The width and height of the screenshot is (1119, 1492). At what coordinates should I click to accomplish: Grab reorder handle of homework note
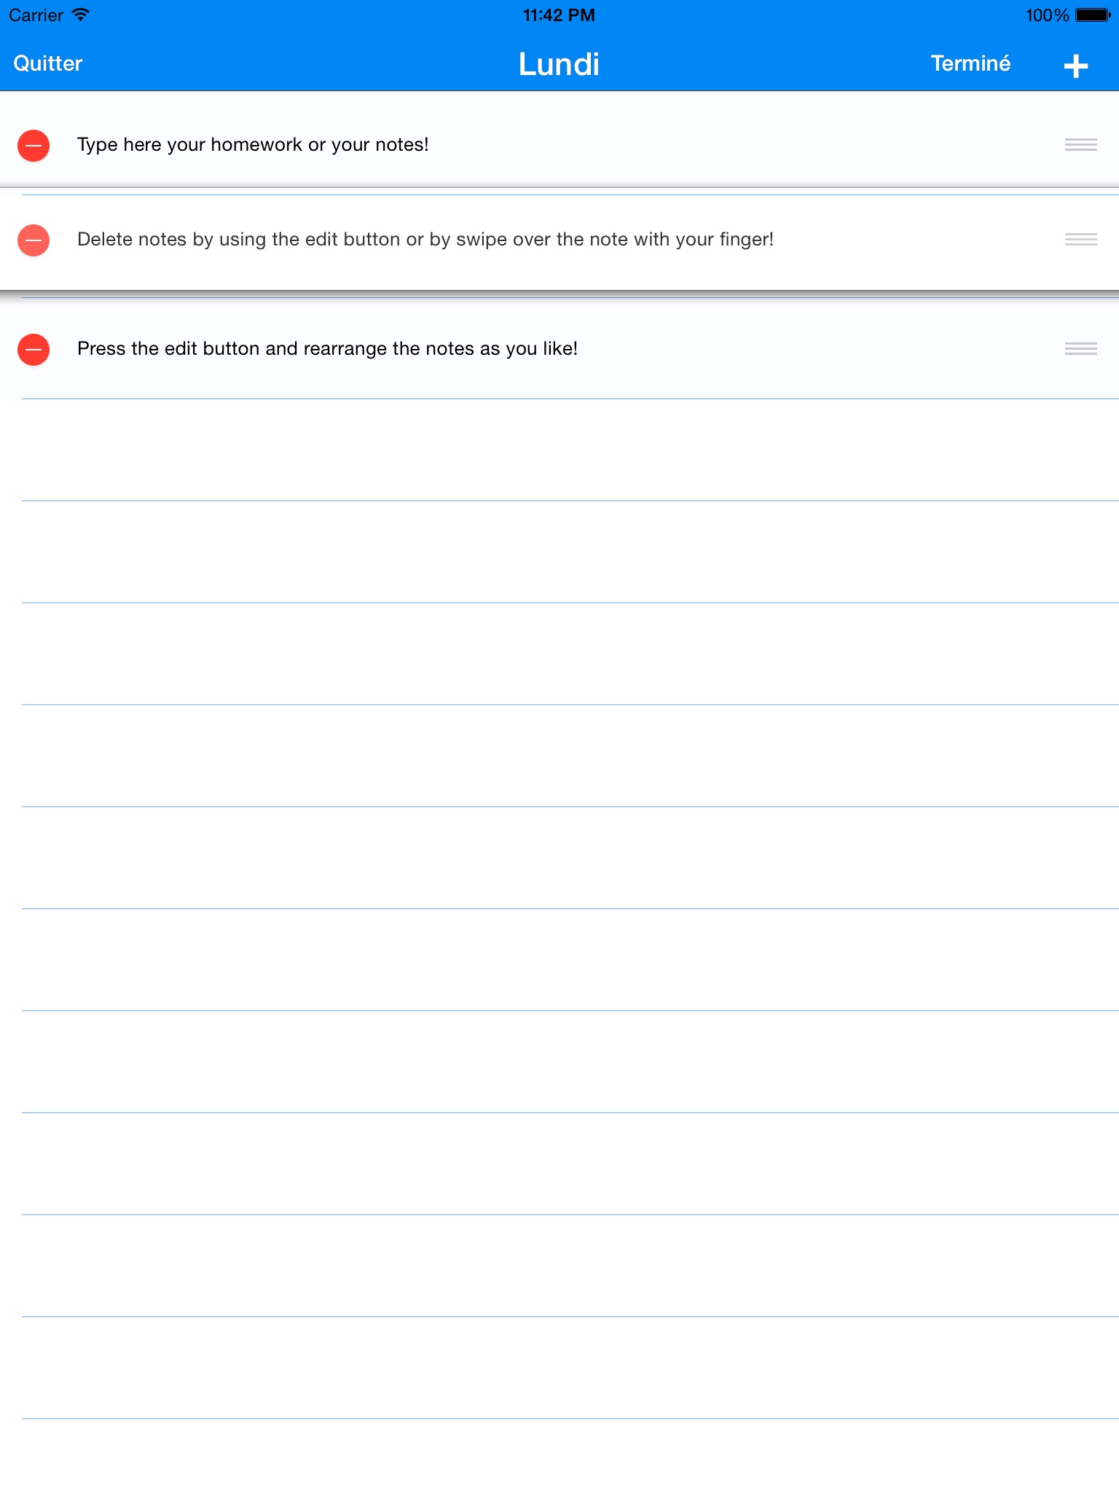tap(1080, 145)
